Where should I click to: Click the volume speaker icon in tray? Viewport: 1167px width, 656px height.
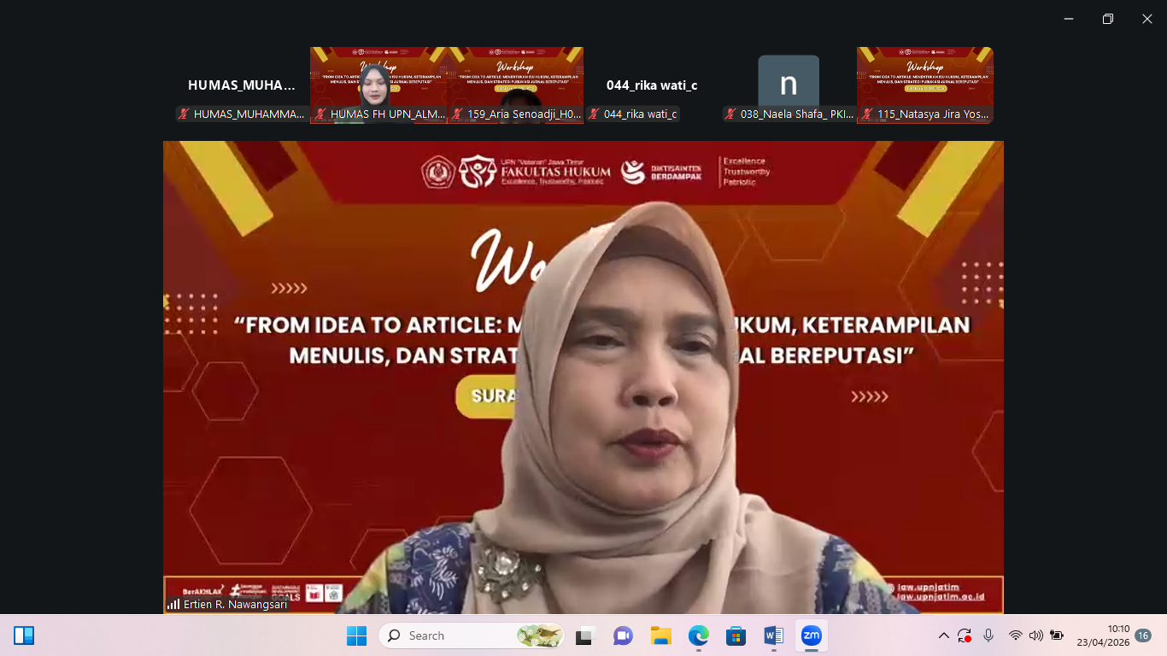tap(1035, 635)
